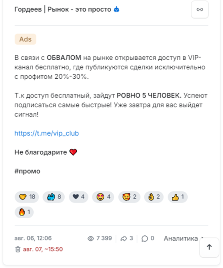The image size is (223, 268).
Task: Copy post link via chain icon button
Action: point(199,9)
